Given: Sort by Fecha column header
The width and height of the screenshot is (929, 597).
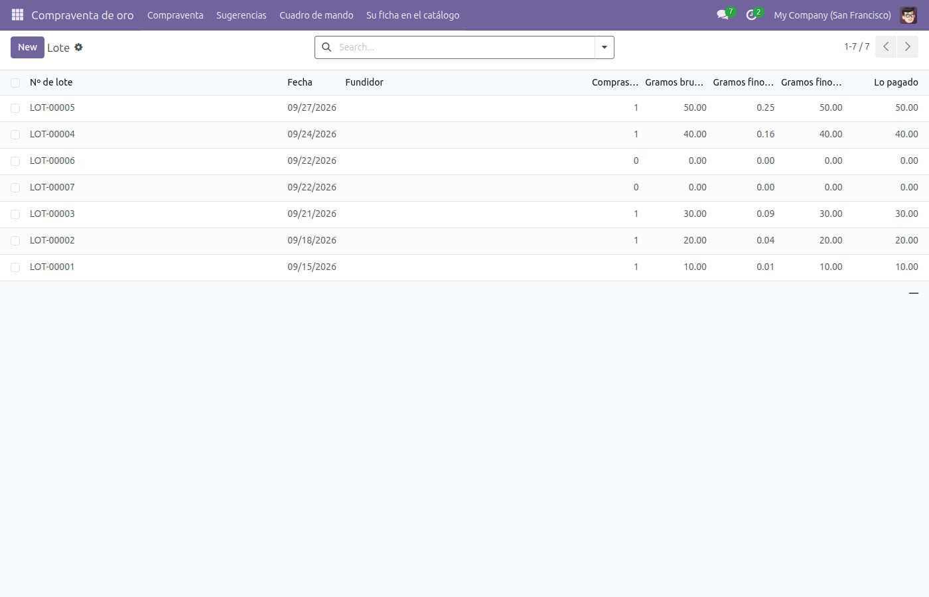Looking at the screenshot, I should coord(300,82).
